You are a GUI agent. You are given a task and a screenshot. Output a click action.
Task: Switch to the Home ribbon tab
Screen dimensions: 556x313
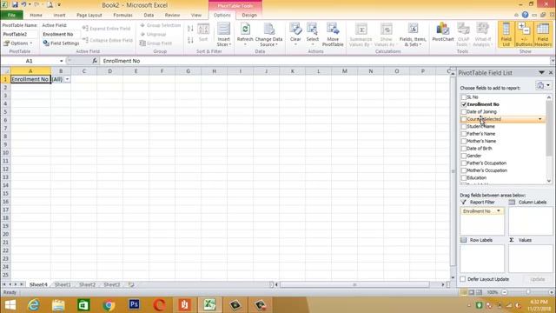click(36, 15)
